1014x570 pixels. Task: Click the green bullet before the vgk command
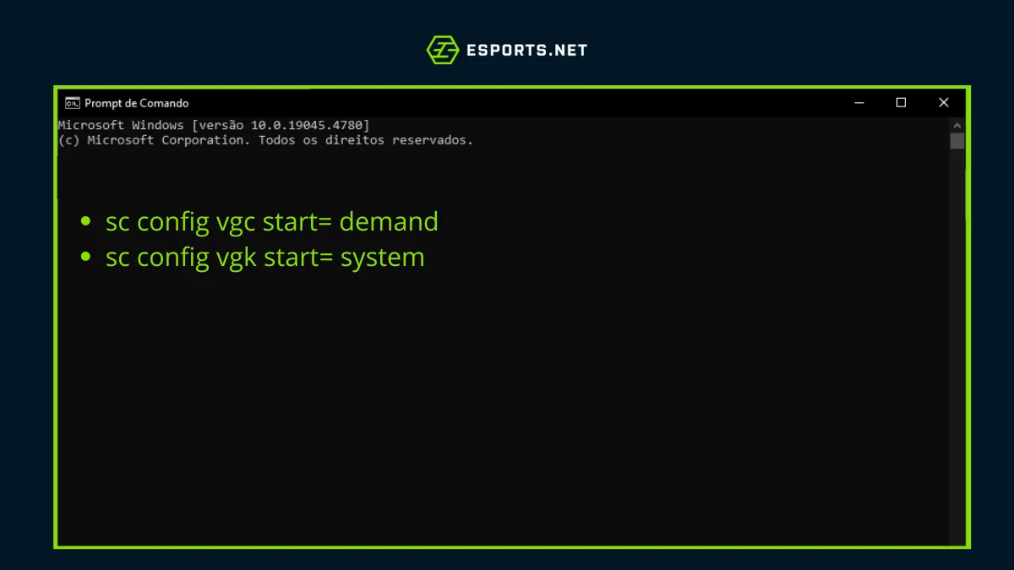pyautogui.click(x=84, y=258)
